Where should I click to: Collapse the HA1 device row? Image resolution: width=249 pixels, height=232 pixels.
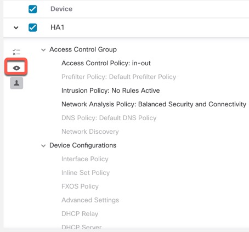coord(16,28)
